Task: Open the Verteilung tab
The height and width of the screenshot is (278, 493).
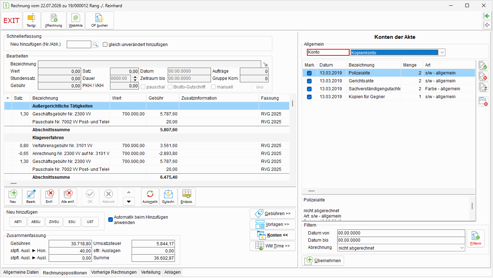Action: click(151, 272)
